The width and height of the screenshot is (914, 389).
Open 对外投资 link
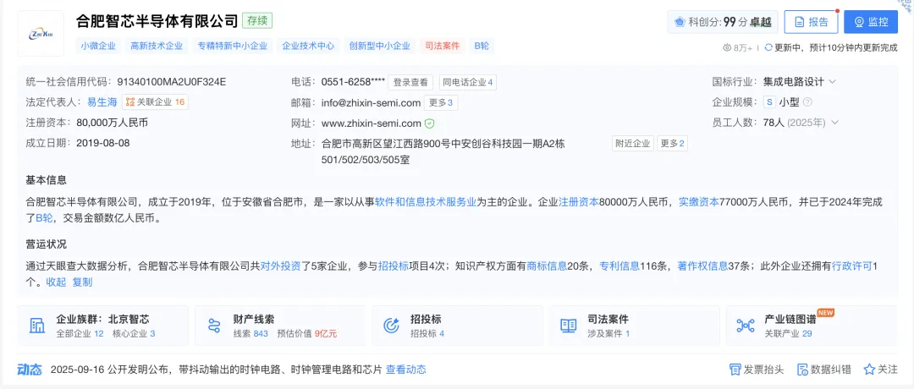pos(280,266)
